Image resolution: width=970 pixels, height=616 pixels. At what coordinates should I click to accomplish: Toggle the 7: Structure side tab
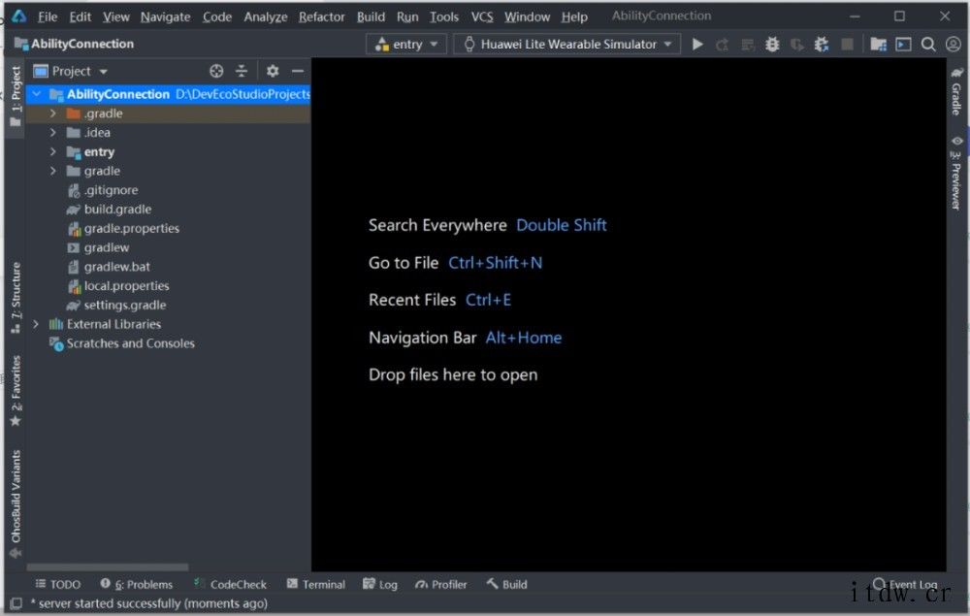click(16, 298)
